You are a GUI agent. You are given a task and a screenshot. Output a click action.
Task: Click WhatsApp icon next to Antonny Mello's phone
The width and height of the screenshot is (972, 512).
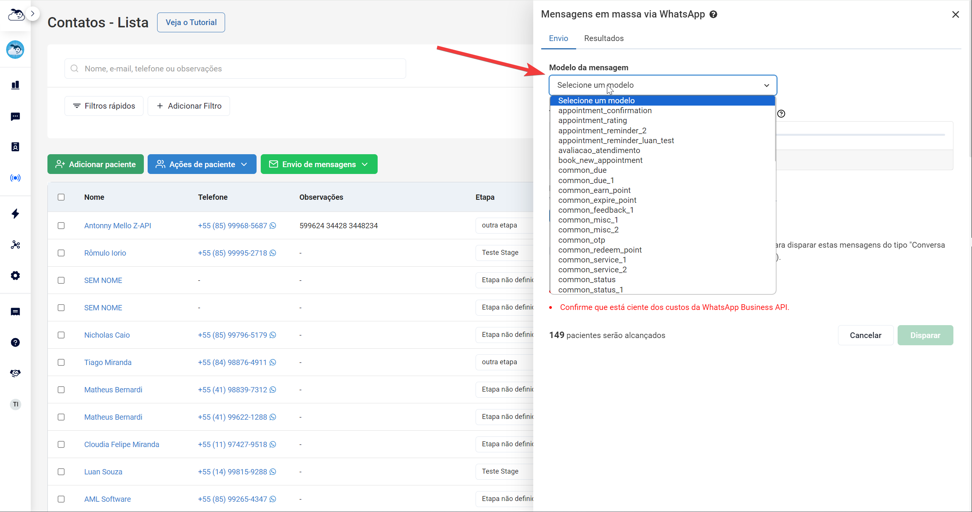[273, 226]
